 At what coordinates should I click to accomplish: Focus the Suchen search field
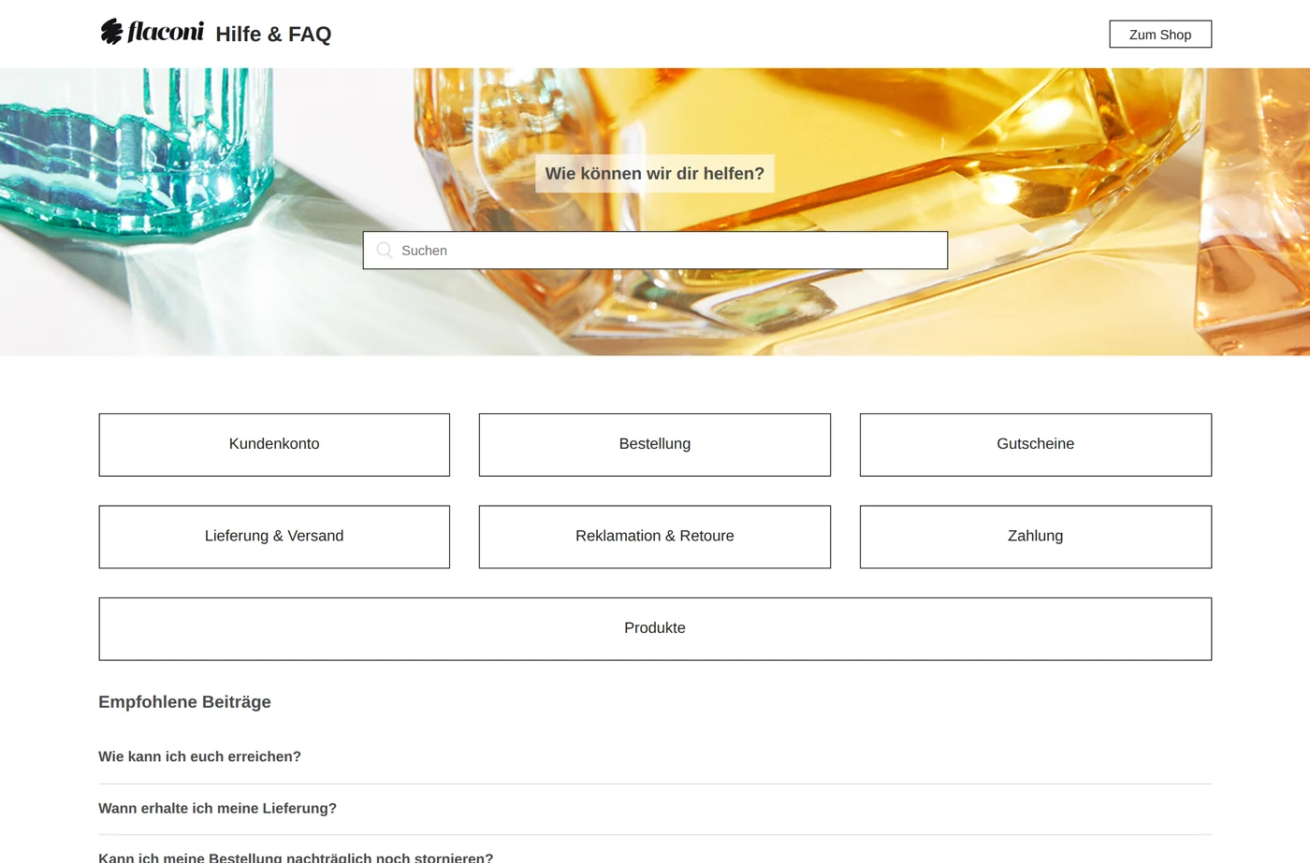(x=655, y=251)
